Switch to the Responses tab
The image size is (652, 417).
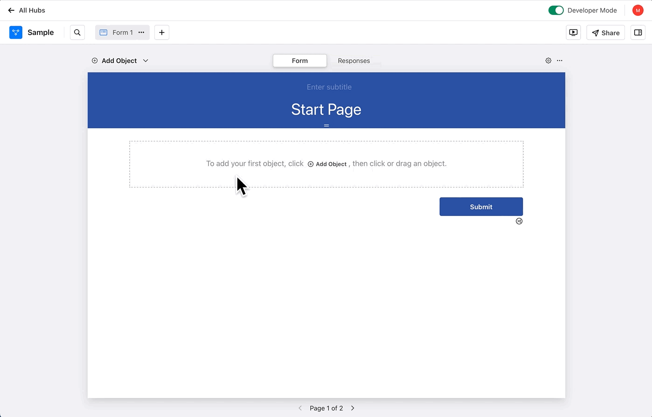(354, 61)
